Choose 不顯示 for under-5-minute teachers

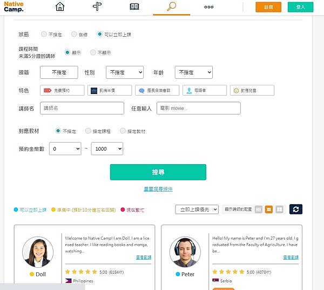93,52
